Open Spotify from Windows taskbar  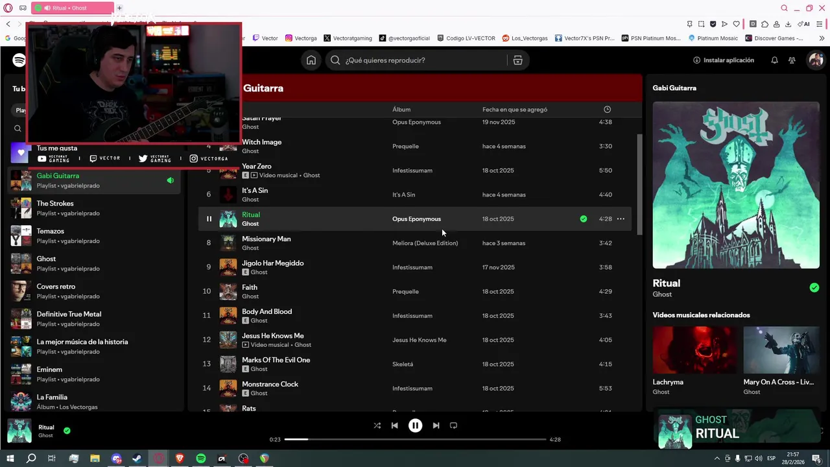click(x=201, y=459)
